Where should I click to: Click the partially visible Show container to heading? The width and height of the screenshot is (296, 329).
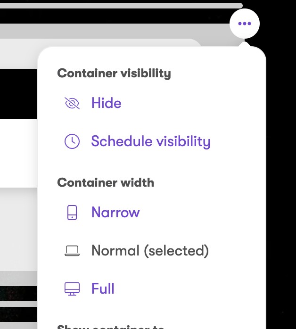coord(110,327)
